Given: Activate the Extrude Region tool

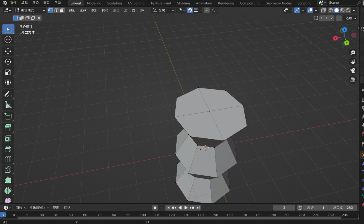Looking at the screenshot, I should coord(8,128).
